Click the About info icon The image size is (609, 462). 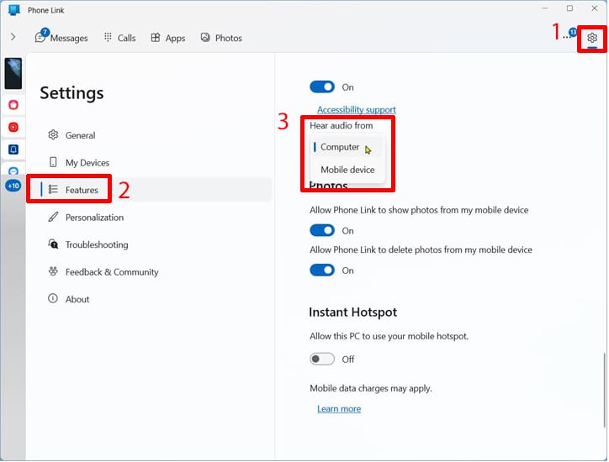coord(53,298)
